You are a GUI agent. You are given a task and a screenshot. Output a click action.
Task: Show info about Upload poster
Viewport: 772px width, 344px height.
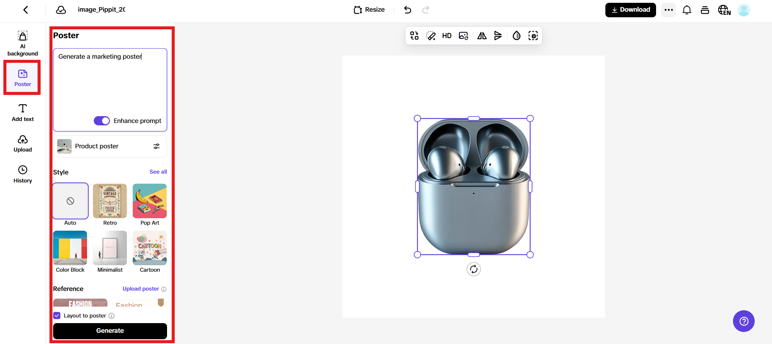click(x=164, y=289)
